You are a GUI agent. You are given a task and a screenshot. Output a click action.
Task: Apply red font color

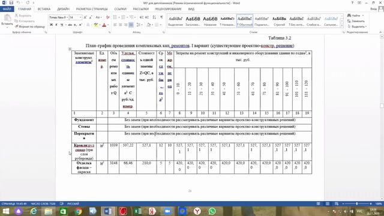coord(104,25)
